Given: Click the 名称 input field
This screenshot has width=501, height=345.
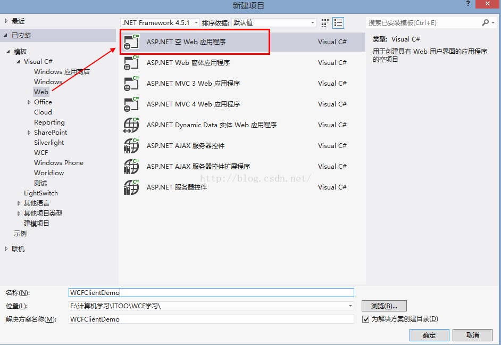Looking at the screenshot, I should (211, 293).
